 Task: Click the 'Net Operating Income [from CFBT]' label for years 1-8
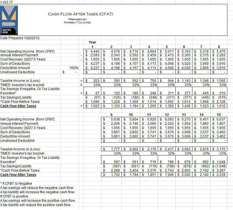[x=27, y=51]
